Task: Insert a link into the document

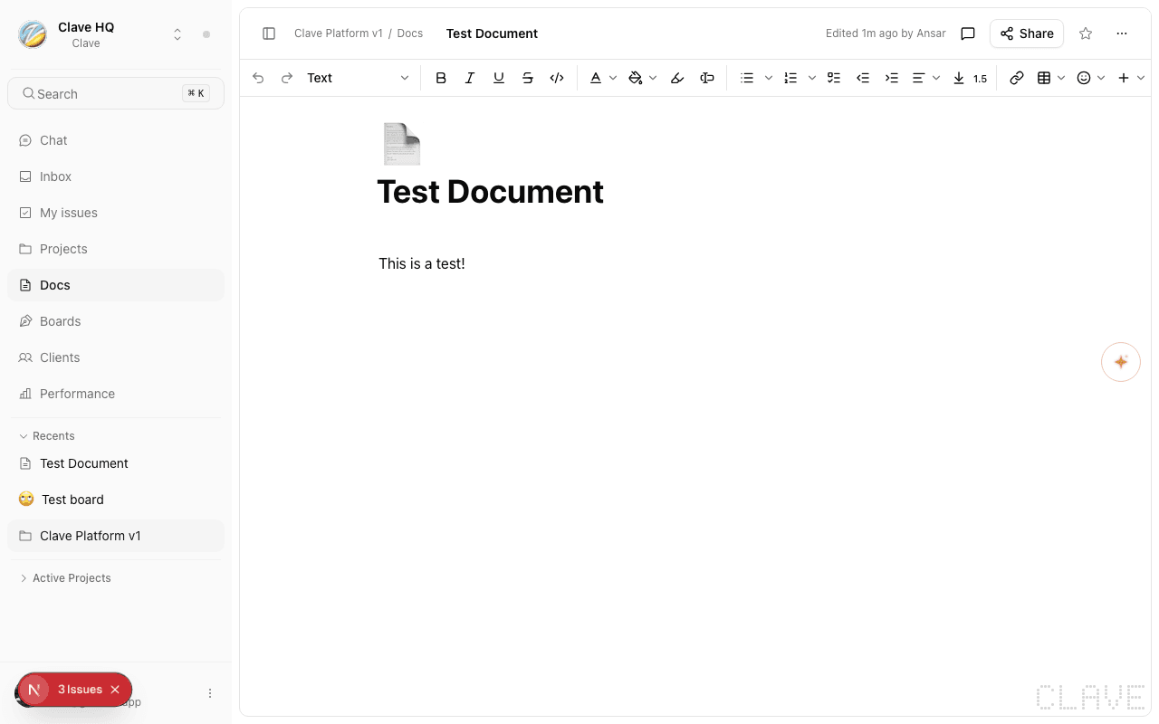Action: [x=1016, y=78]
